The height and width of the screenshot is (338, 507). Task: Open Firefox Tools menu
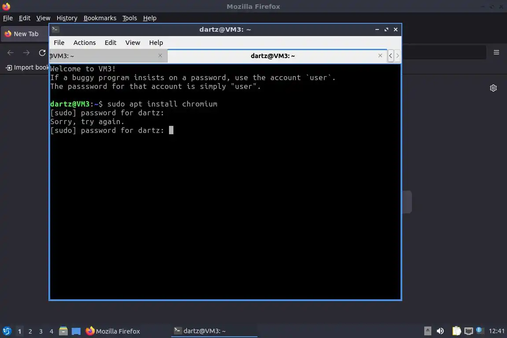130,18
